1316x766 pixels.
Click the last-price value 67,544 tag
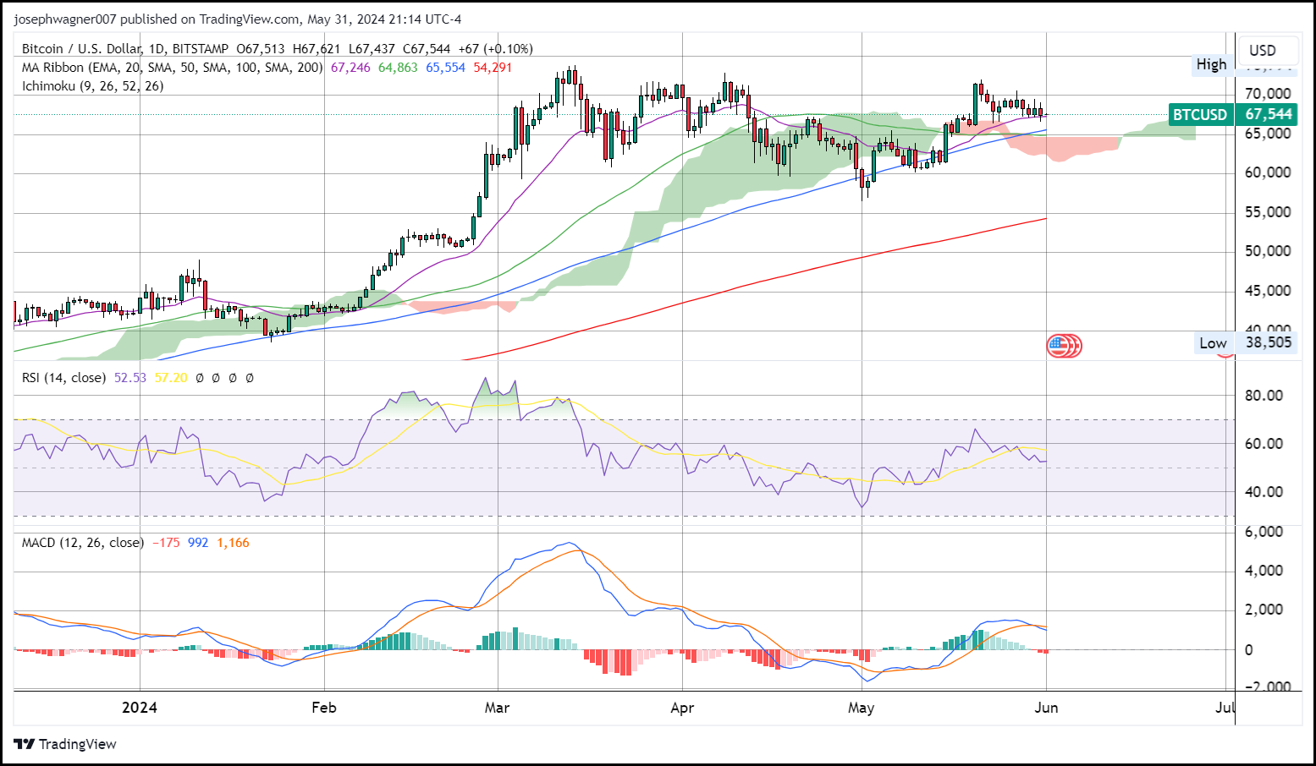pyautogui.click(x=1266, y=114)
